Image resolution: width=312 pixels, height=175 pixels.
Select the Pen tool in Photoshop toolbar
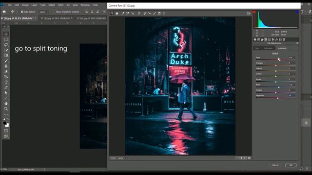click(x=6, y=87)
